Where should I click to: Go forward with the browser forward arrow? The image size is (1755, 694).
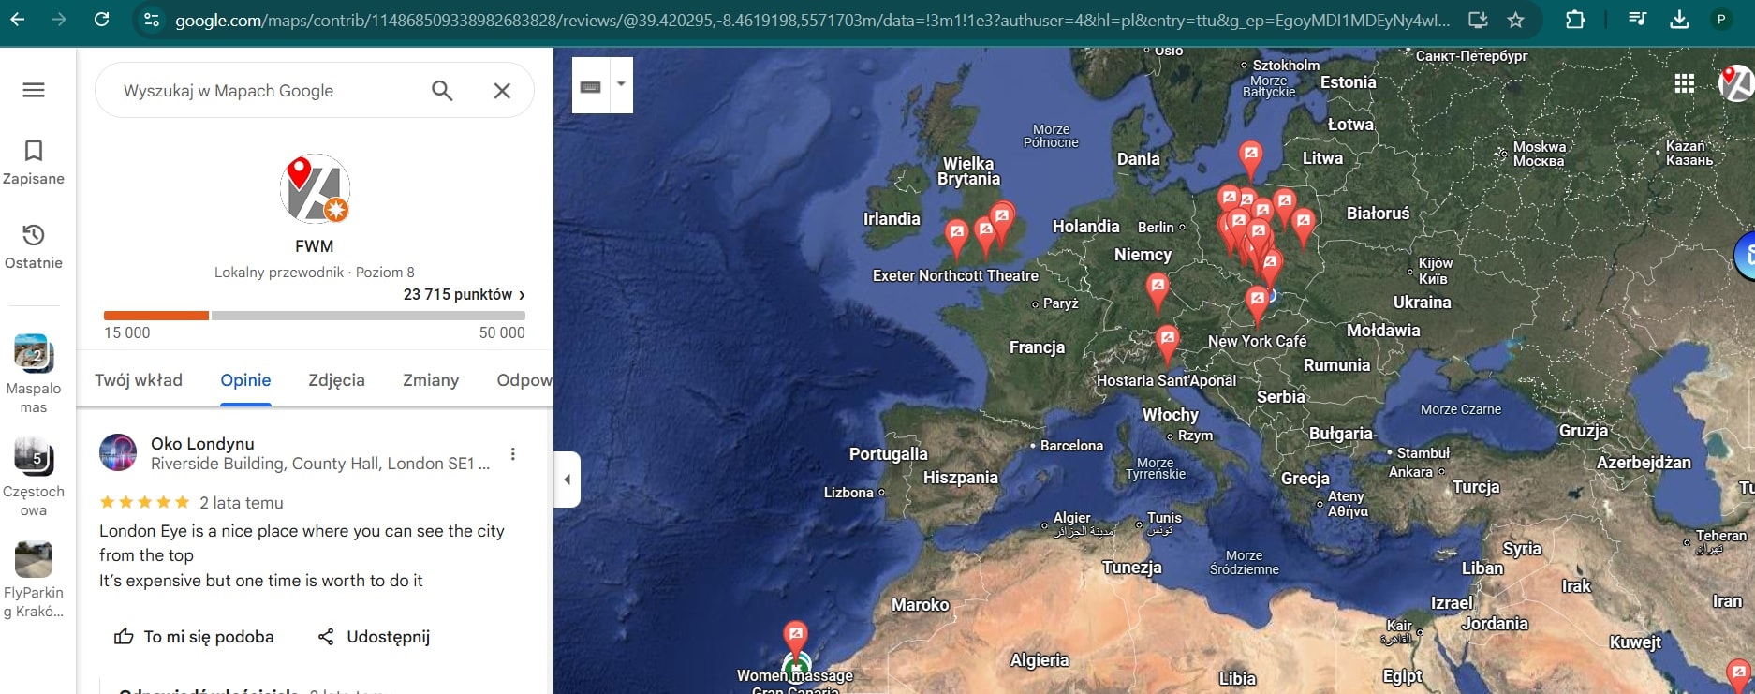click(x=59, y=19)
